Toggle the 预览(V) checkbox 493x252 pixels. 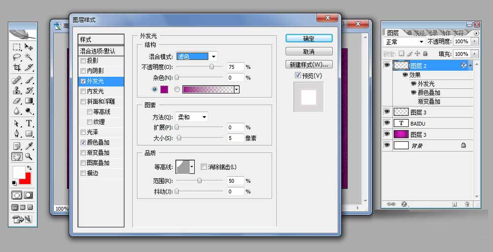[298, 75]
